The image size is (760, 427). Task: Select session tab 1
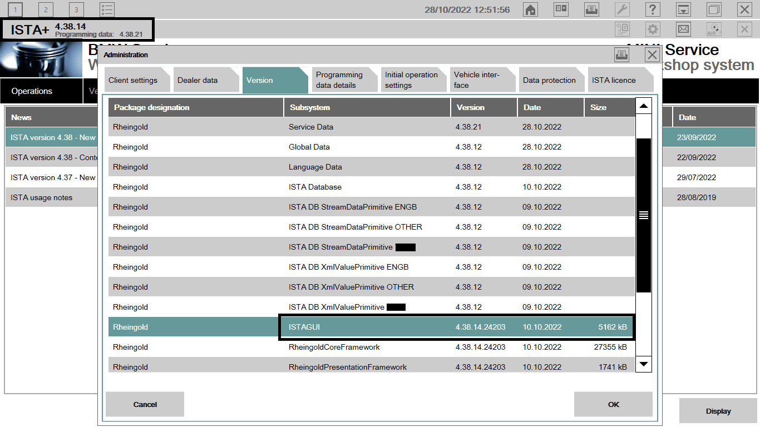pos(16,9)
